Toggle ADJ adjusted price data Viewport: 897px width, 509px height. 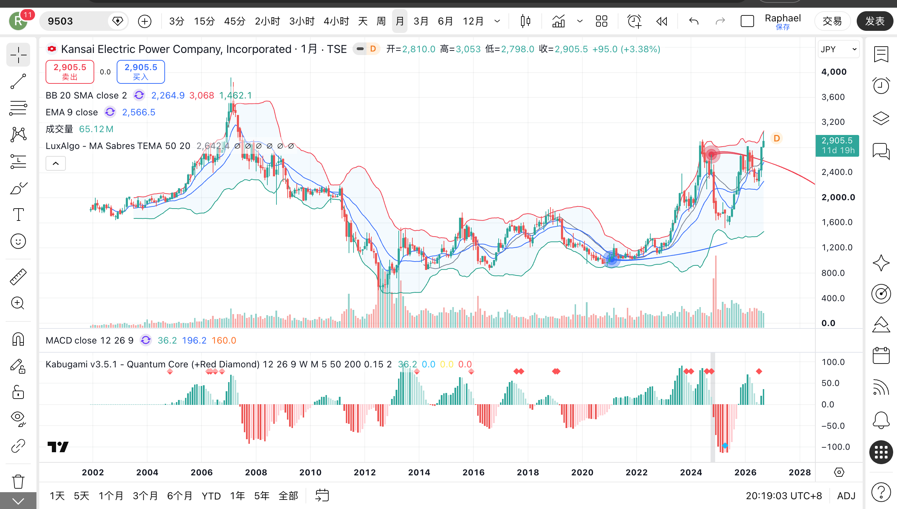point(846,496)
